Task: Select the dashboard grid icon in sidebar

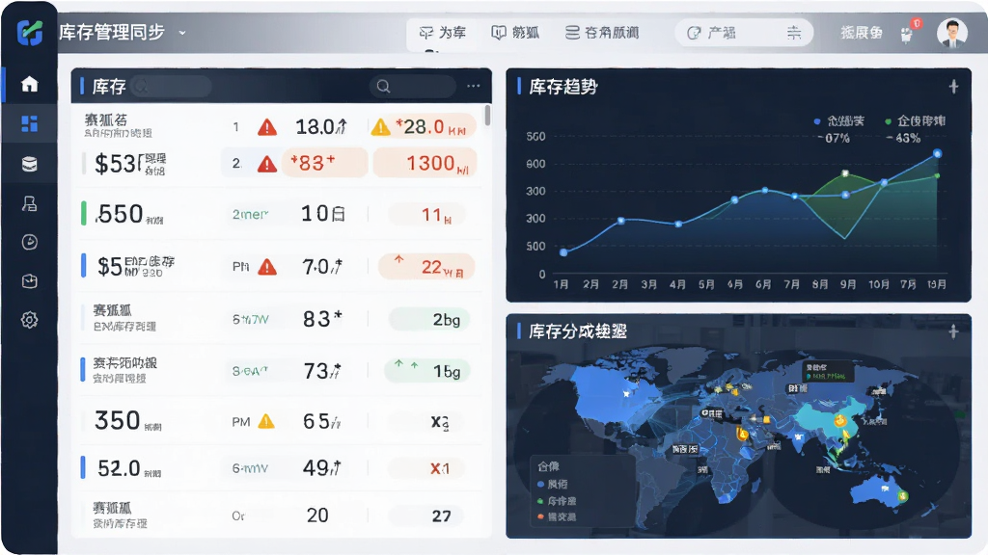Action: pos(30,123)
